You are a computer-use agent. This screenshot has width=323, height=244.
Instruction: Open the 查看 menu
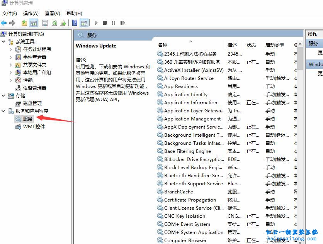pyautogui.click(x=53, y=13)
